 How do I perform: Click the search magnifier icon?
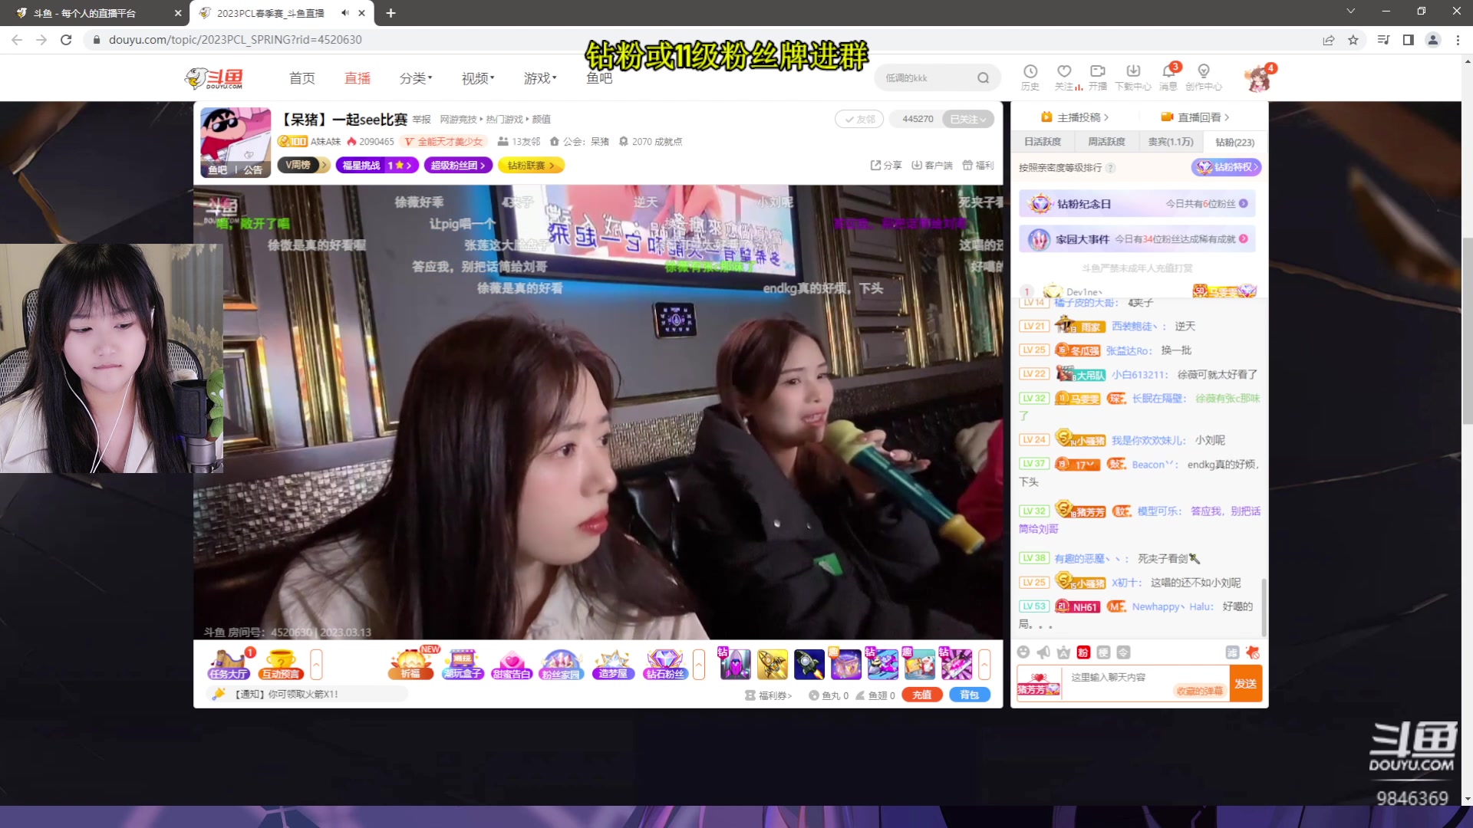(983, 78)
